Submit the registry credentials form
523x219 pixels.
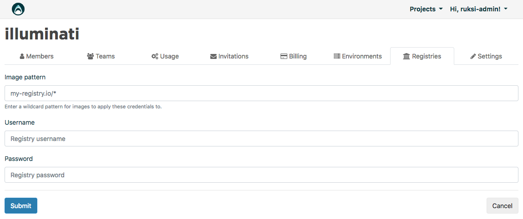point(20,206)
